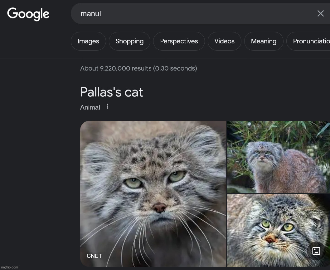Open the cat photo with bamboo background
Screen dimensions: 330x270
[278, 157]
